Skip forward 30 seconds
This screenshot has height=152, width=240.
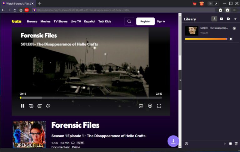coord(40,106)
